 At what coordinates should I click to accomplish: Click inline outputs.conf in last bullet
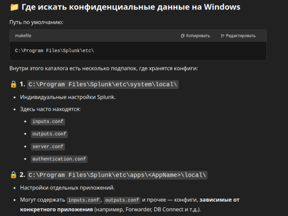click(122, 200)
